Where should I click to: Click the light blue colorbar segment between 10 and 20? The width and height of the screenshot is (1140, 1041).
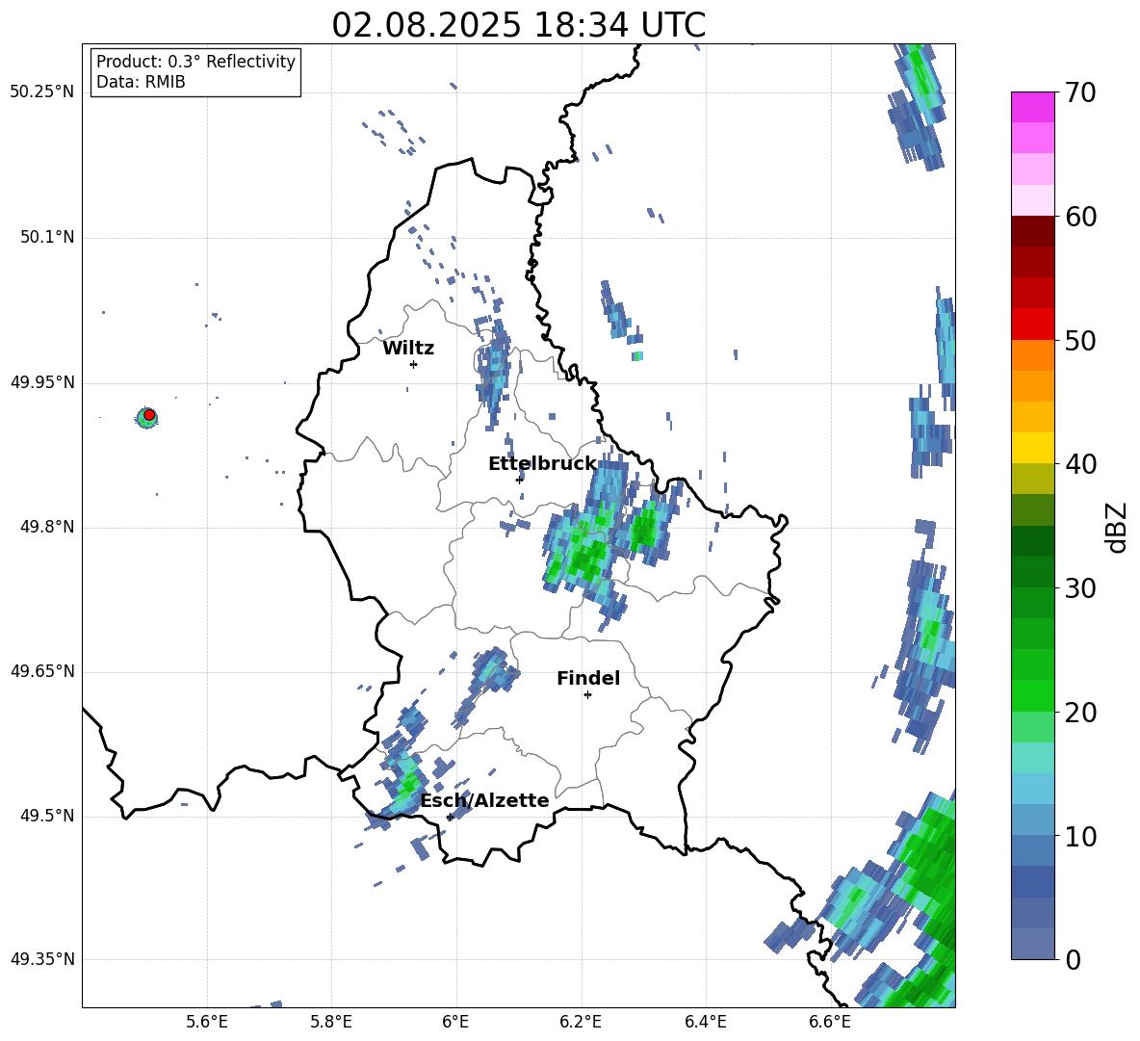pyautogui.click(x=1032, y=790)
